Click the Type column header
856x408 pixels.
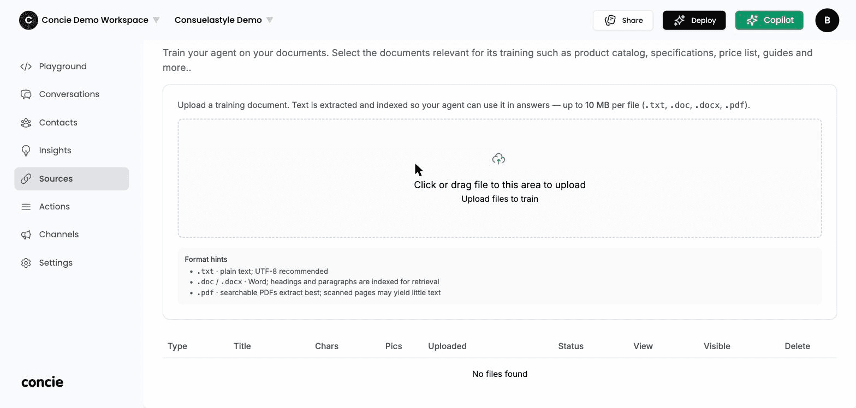click(177, 346)
